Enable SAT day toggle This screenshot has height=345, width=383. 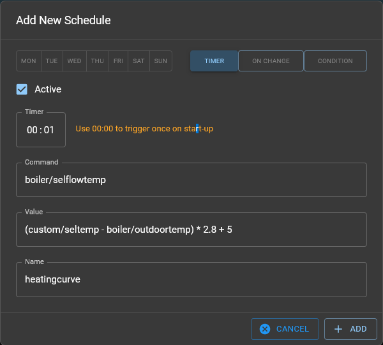point(138,61)
